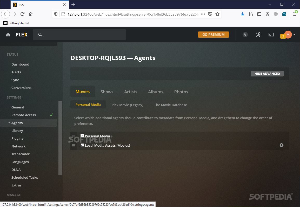This screenshot has height=207, width=300.
Task: Select The Movie Database agent tab
Action: [x=170, y=105]
